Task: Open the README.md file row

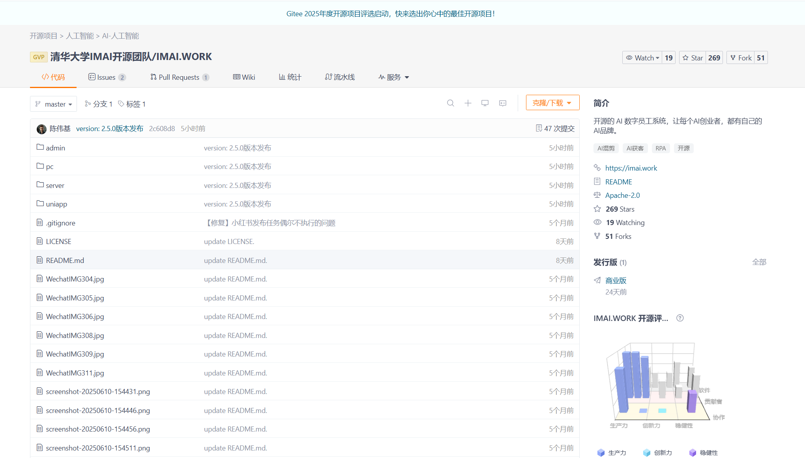Action: [65, 260]
